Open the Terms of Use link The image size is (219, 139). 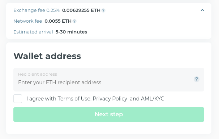(x=74, y=99)
